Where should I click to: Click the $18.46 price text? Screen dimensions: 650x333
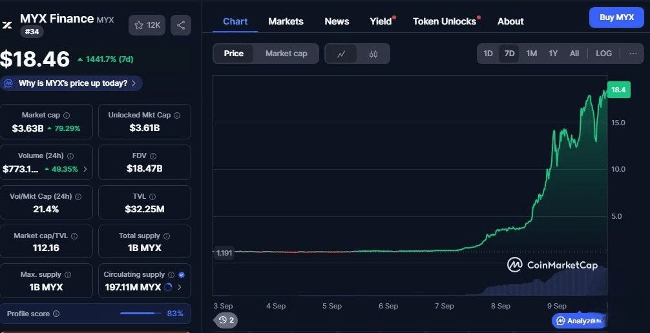coord(35,59)
